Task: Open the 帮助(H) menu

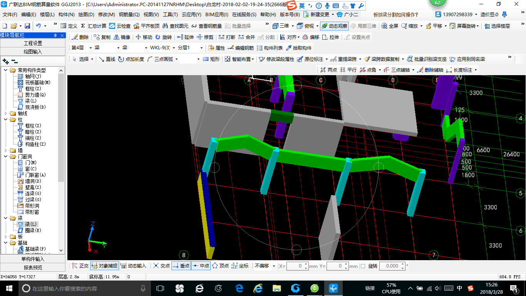Action: click(x=268, y=15)
